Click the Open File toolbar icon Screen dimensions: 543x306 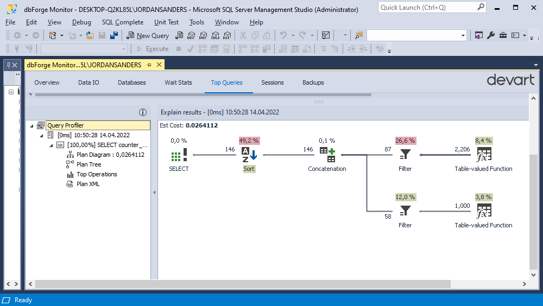90,35
